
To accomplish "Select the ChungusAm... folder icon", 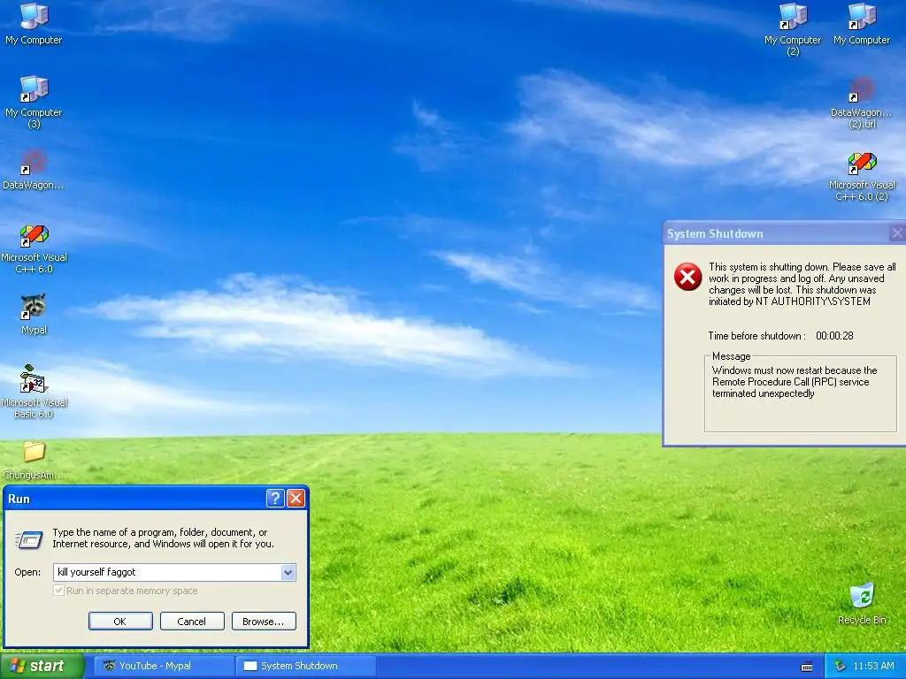I will (x=34, y=460).
